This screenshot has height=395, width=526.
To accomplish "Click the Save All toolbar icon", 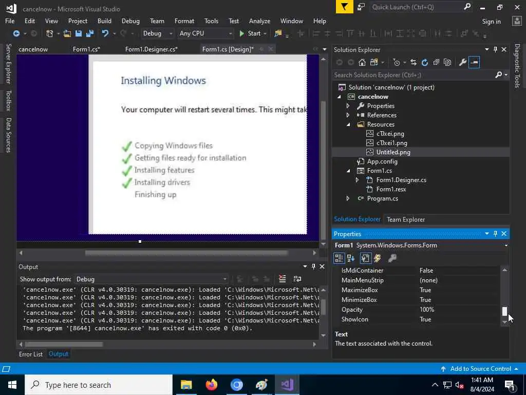I will tap(90, 33).
